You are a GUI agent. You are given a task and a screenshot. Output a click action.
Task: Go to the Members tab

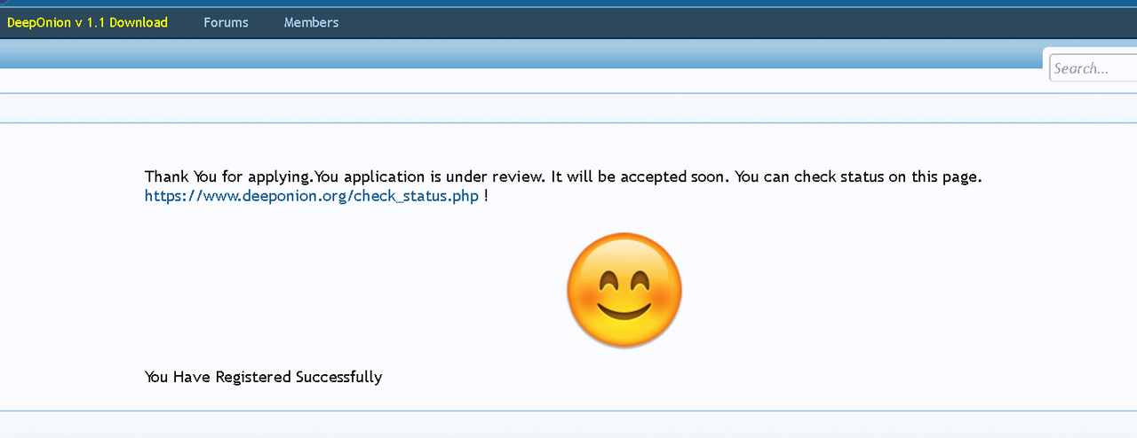coord(311,22)
